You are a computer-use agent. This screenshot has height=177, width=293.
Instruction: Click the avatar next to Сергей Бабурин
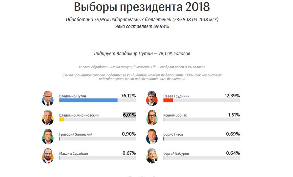pos(152,156)
